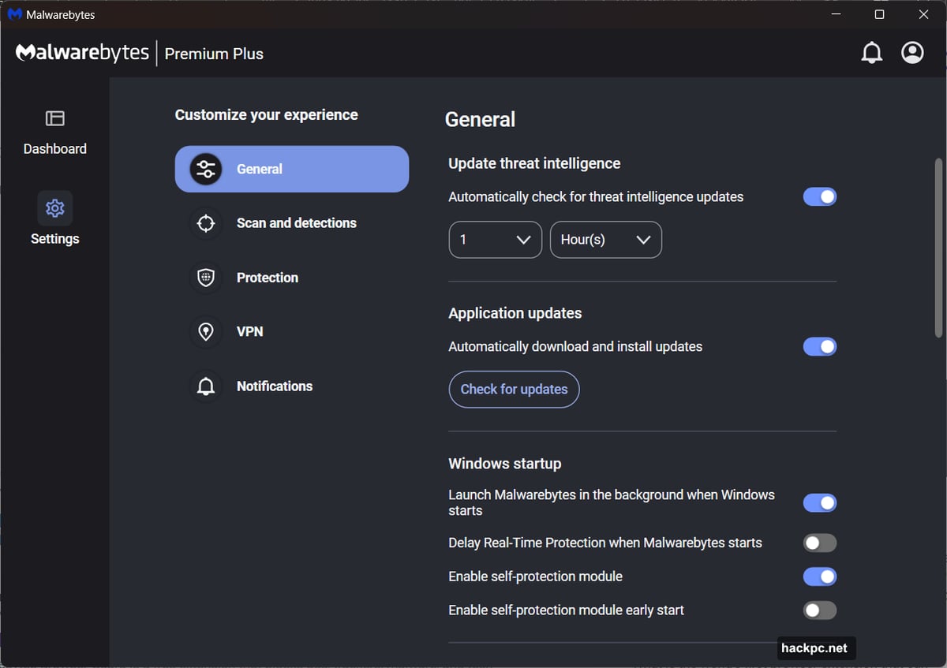
Task: Enable Delay Real-Time Protection when Malwarebytes starts
Action: 819,543
